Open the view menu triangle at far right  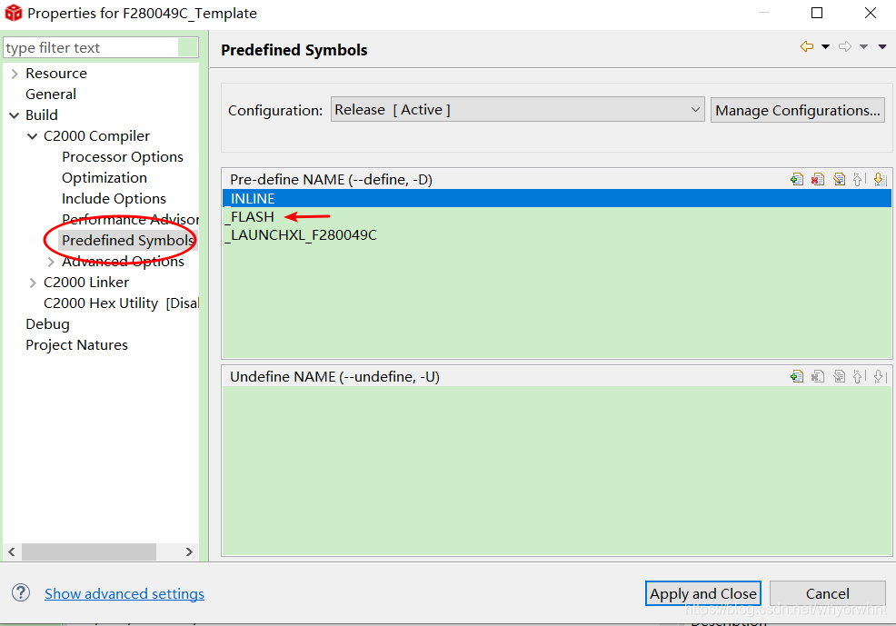click(x=882, y=47)
